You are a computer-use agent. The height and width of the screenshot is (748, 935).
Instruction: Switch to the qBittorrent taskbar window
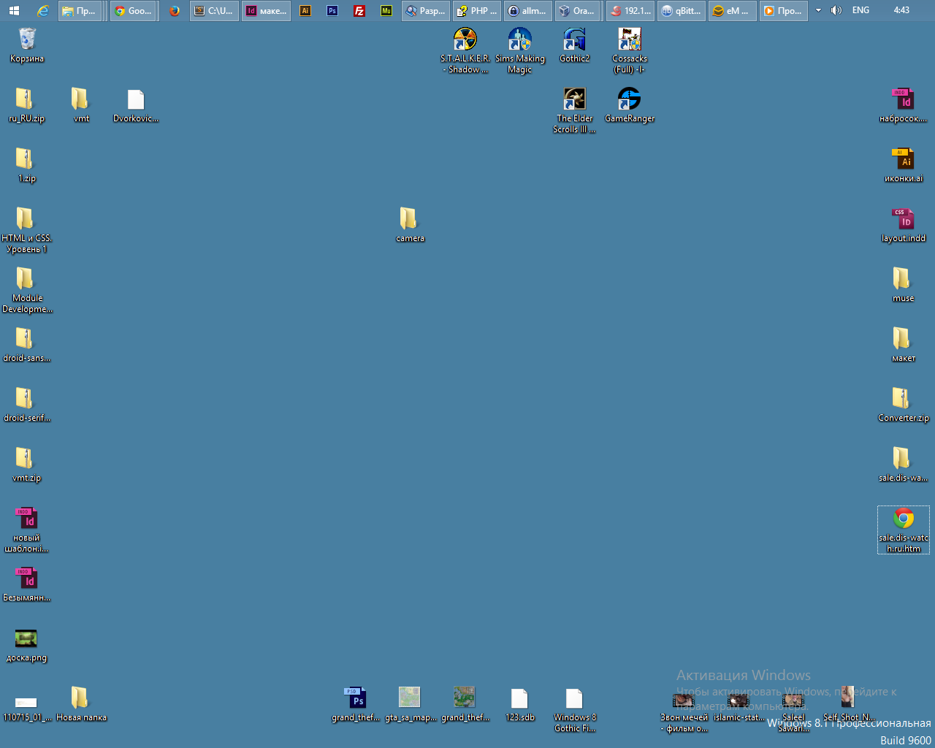coord(680,11)
